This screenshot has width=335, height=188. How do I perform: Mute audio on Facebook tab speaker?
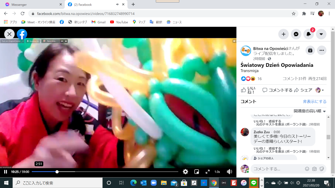117,5
